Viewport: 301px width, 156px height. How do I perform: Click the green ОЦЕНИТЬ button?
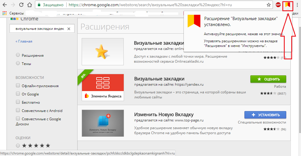coord(268,79)
